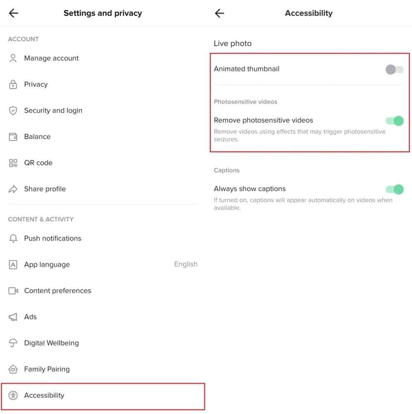
Task: Go back from Settings and privacy
Action: click(x=14, y=13)
